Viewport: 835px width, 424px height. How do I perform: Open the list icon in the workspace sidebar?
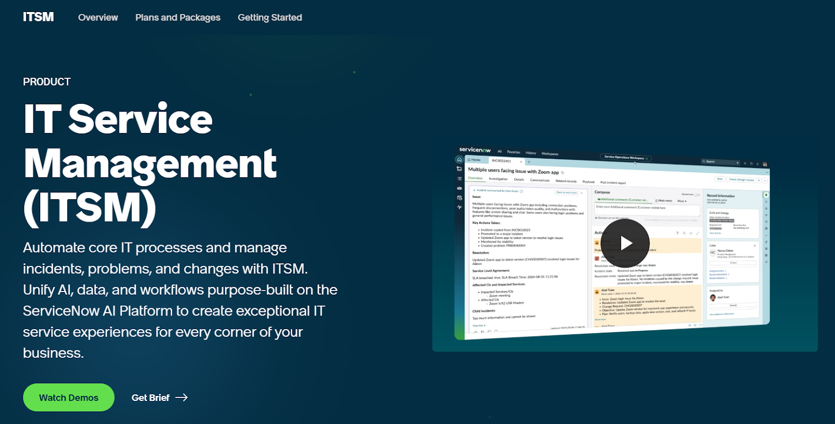tap(459, 178)
